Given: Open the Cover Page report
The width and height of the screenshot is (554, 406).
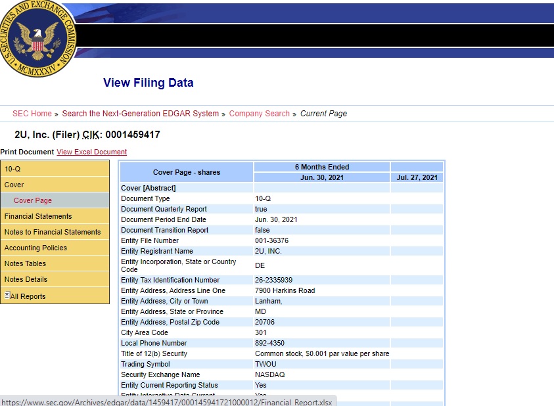Looking at the screenshot, I should pos(55,200).
